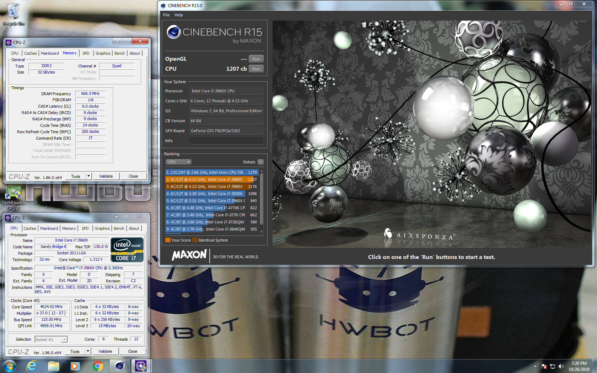Open CPU tab in upper CPU-Z window

click(15, 53)
